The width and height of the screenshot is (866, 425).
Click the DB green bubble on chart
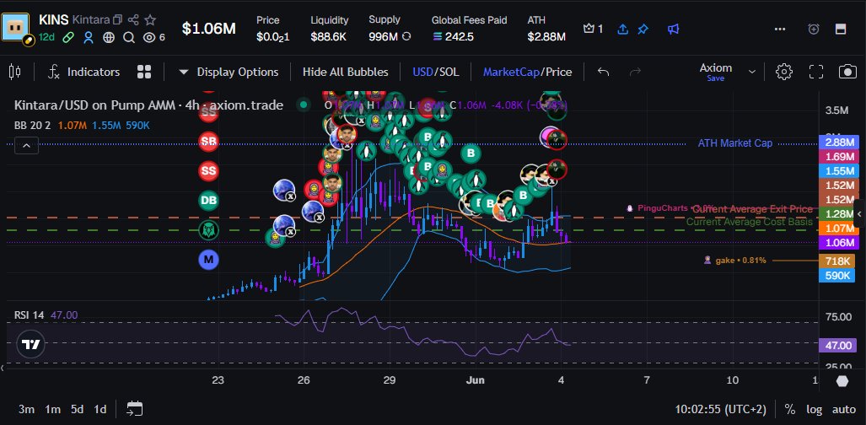(209, 201)
